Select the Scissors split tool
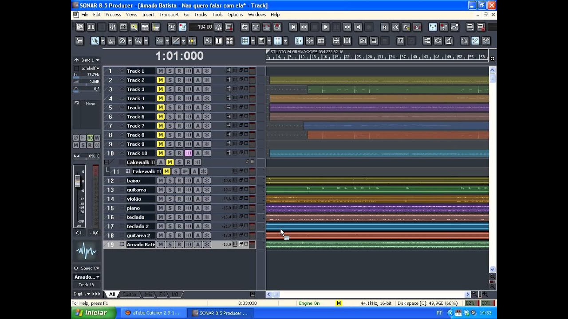This screenshot has width=568, height=319. click(x=111, y=41)
